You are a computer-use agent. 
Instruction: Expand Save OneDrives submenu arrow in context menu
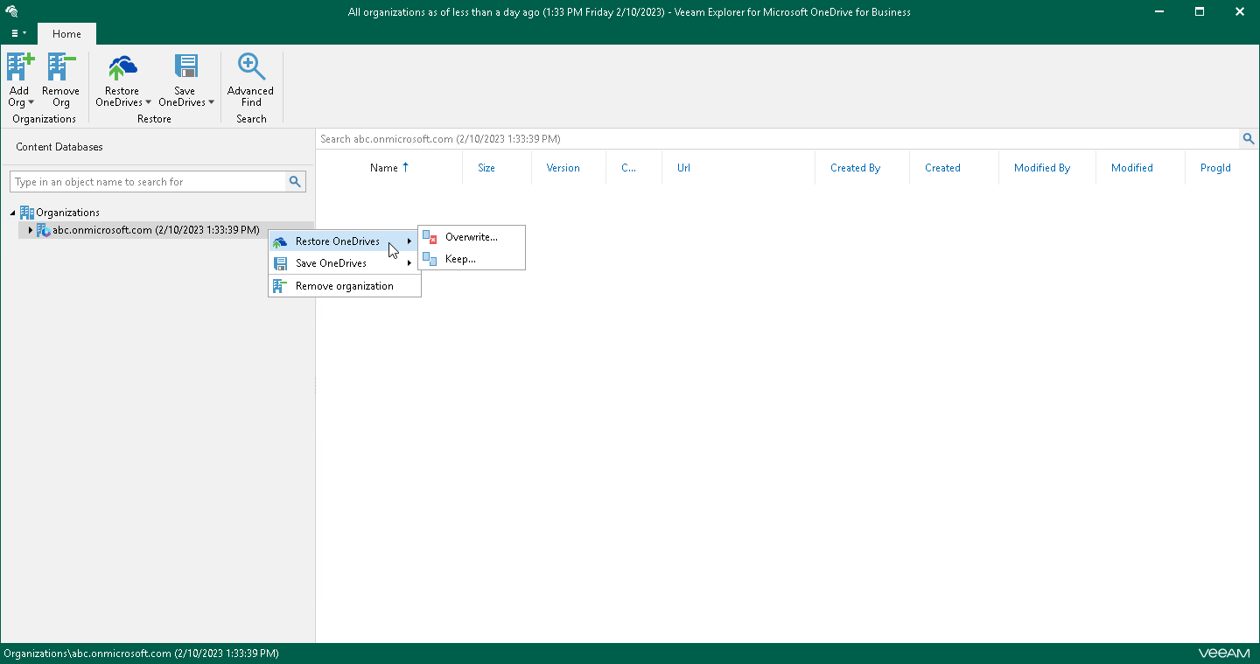pos(409,263)
